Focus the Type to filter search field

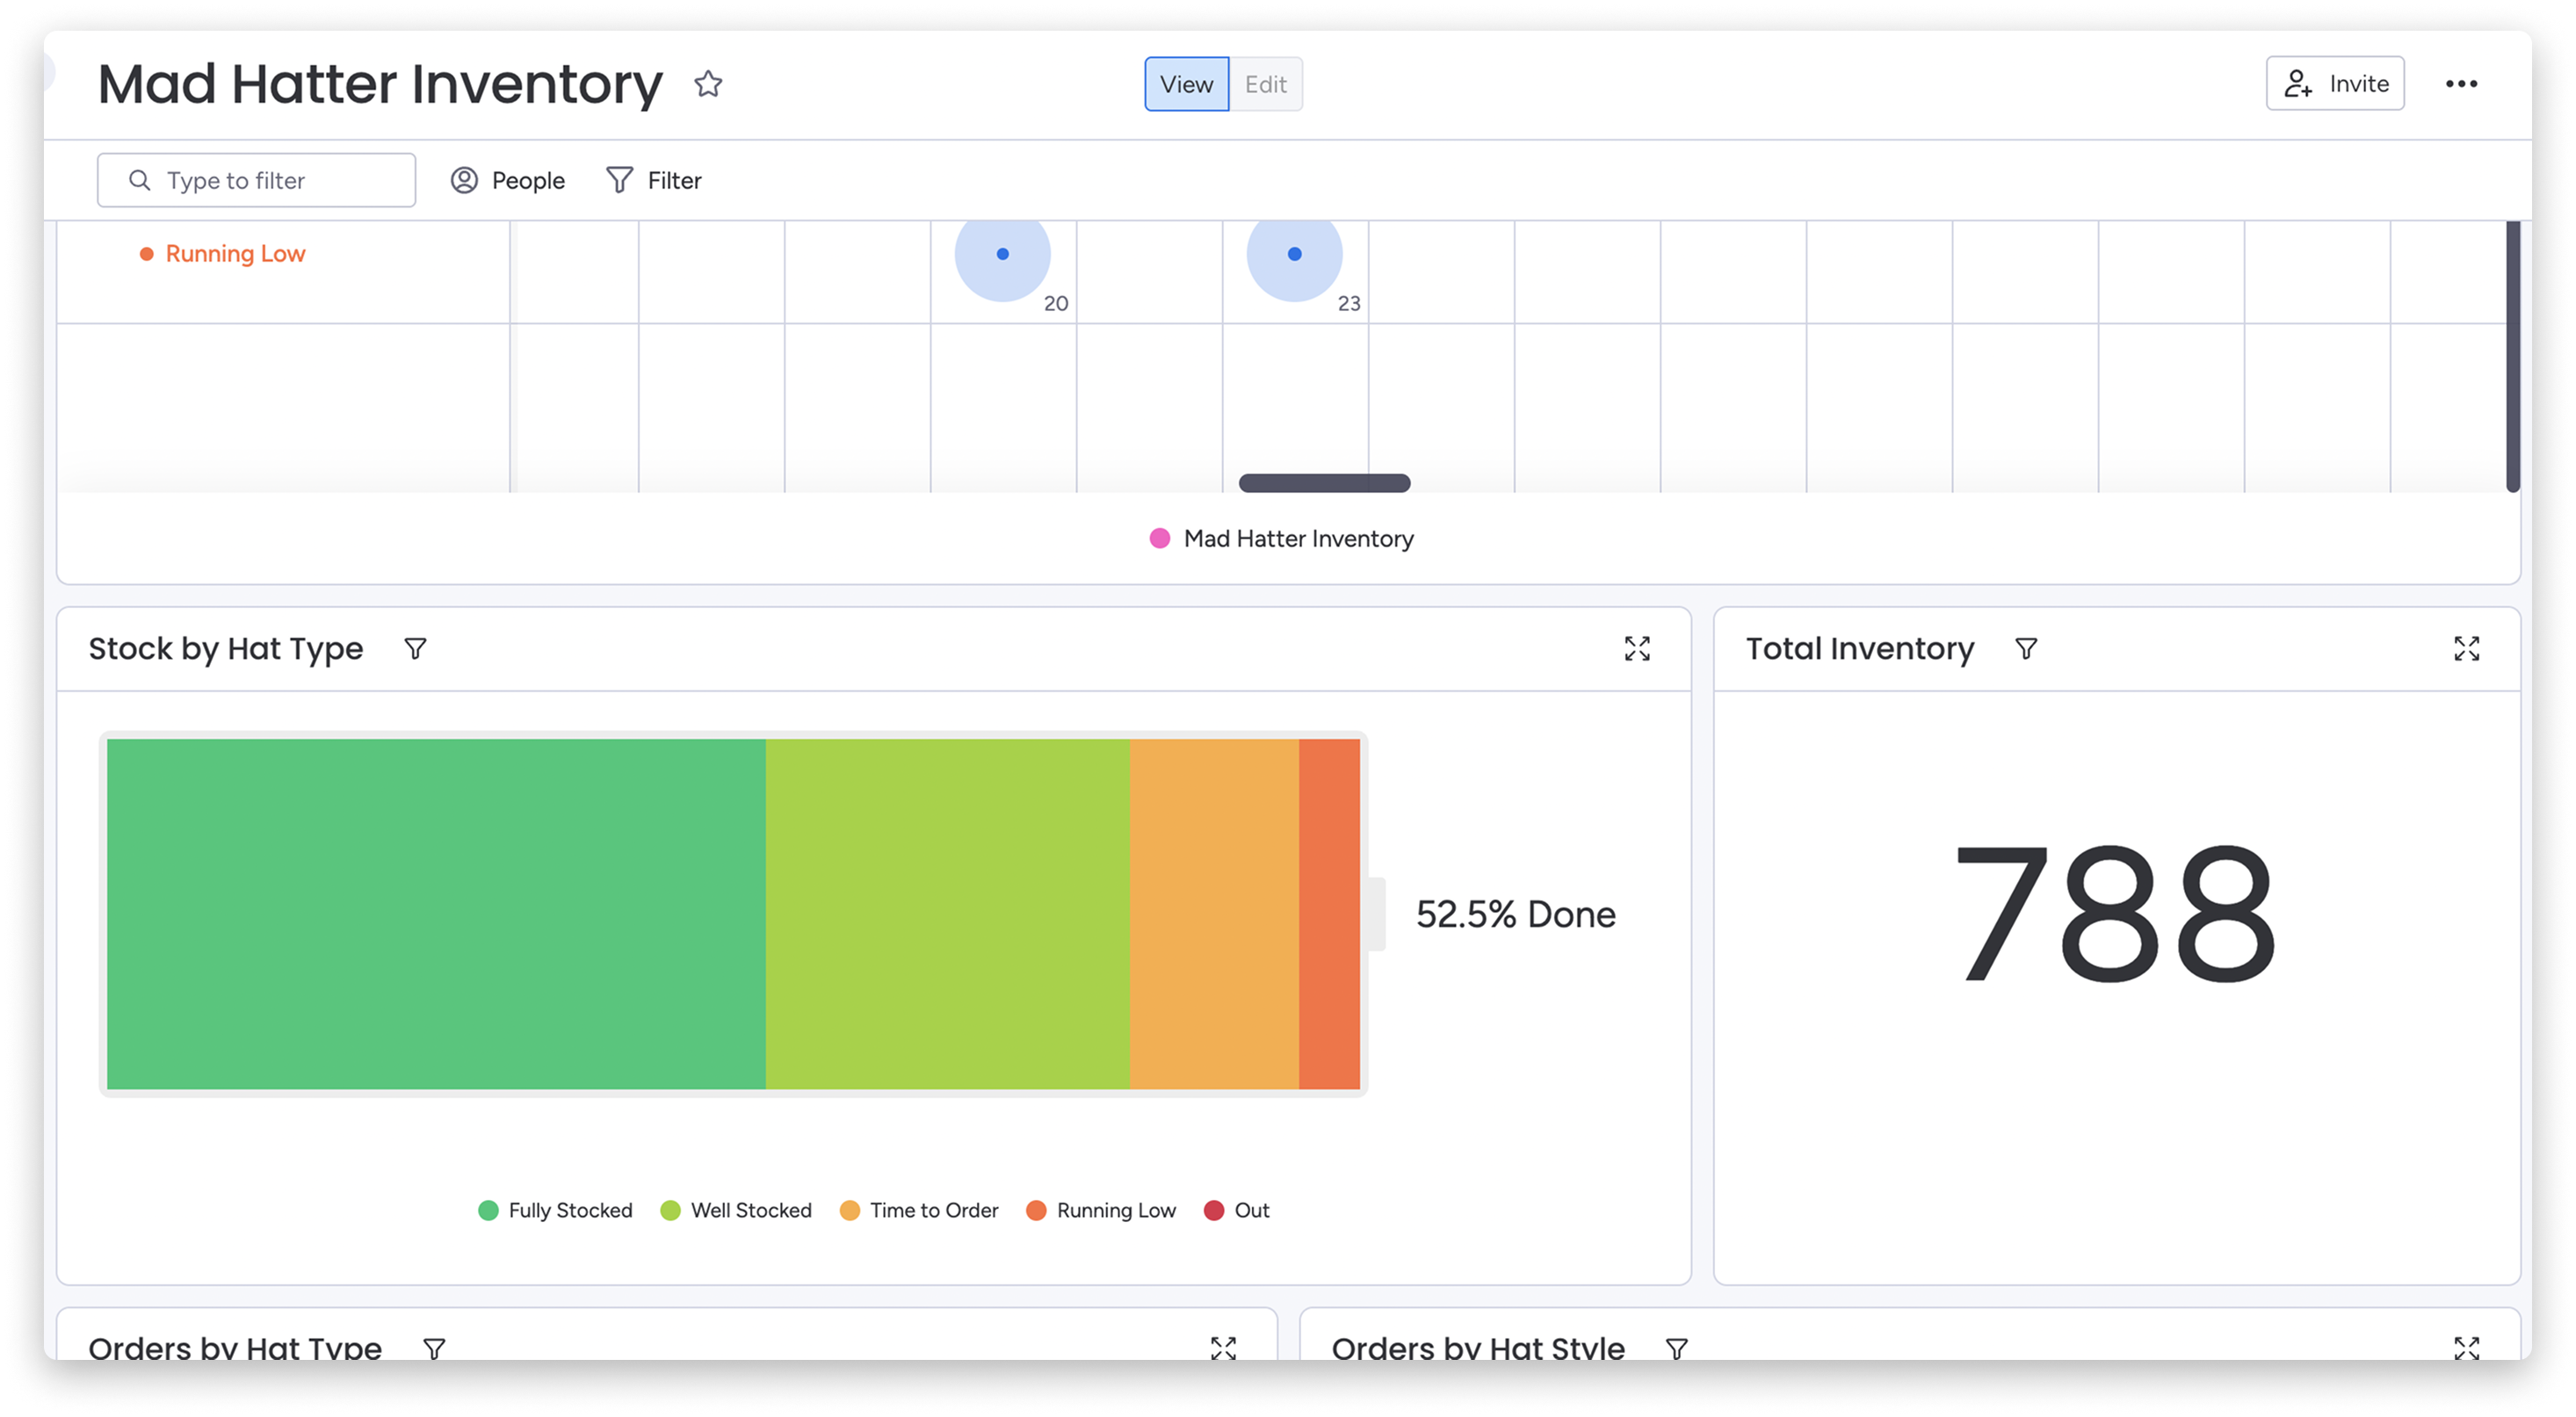(x=256, y=180)
